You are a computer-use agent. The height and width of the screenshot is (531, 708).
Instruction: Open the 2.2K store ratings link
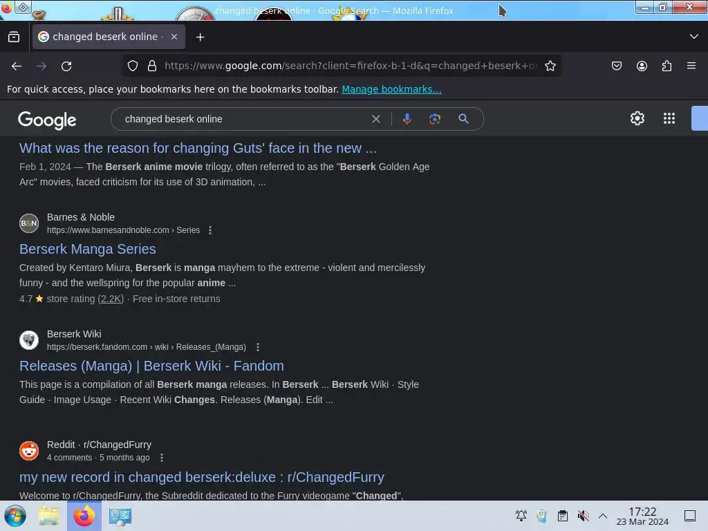pyautogui.click(x=111, y=299)
